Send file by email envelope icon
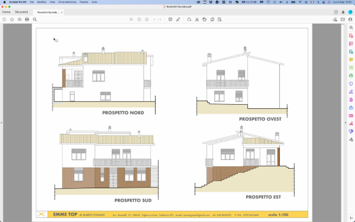Image resolution: width=355 pixels, height=222 pixels. (343, 20)
